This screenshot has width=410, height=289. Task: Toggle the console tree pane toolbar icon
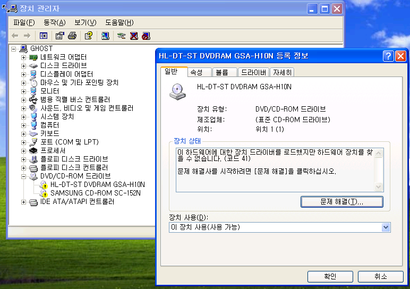pyautogui.click(x=44, y=36)
